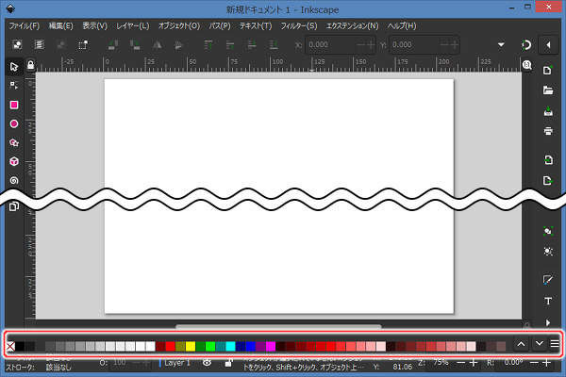
Task: Select the 3D Box tool
Action: point(14,161)
